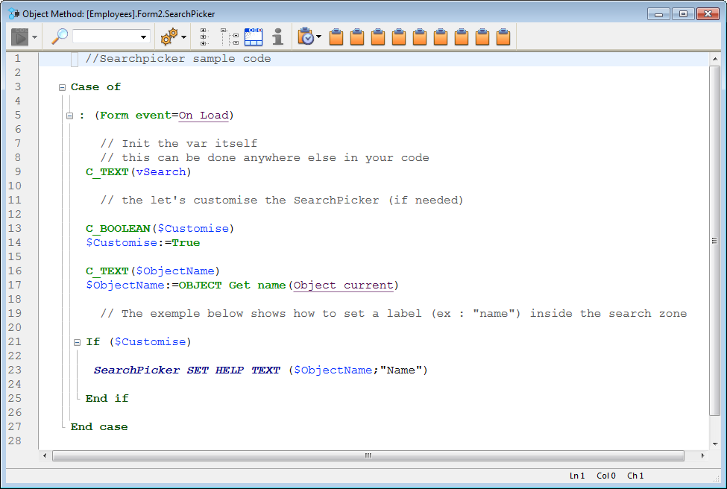Collapse the 'If ($Customise)' block
Screen dimensions: 727x489
click(77, 342)
